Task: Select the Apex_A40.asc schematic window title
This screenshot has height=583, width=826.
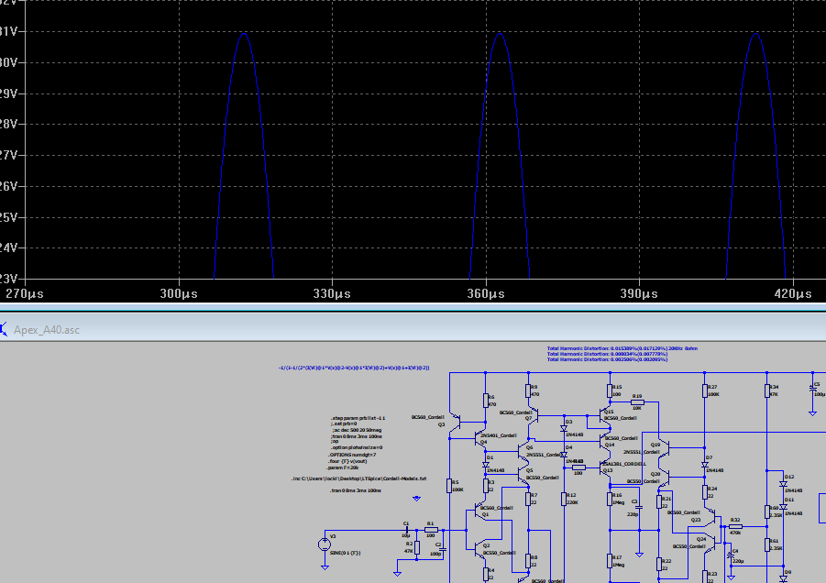Action: pyautogui.click(x=47, y=330)
